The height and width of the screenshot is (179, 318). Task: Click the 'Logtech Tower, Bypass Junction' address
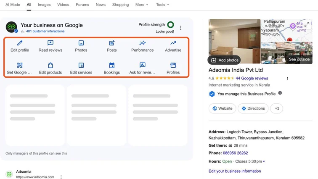(x=255, y=132)
